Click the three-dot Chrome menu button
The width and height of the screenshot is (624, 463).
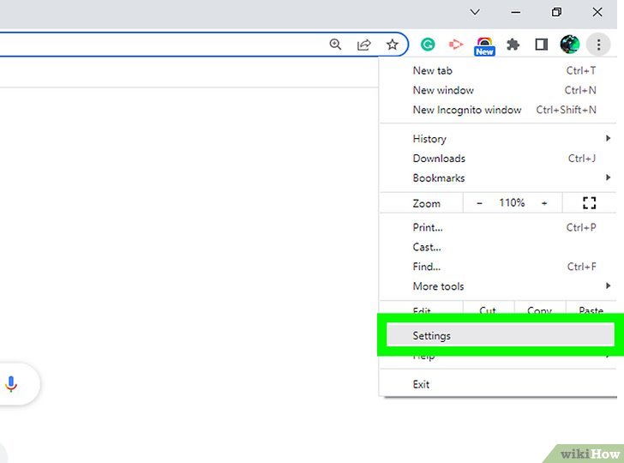click(x=598, y=45)
